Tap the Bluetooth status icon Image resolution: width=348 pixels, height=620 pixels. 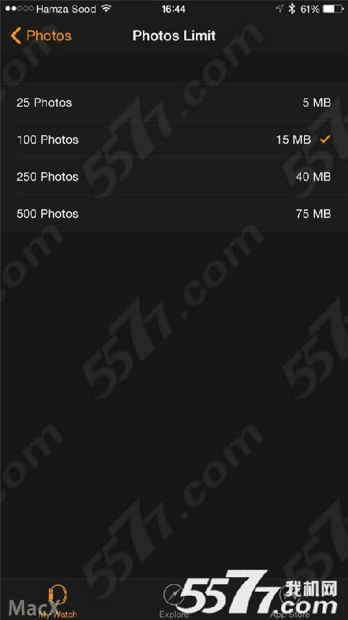292,9
